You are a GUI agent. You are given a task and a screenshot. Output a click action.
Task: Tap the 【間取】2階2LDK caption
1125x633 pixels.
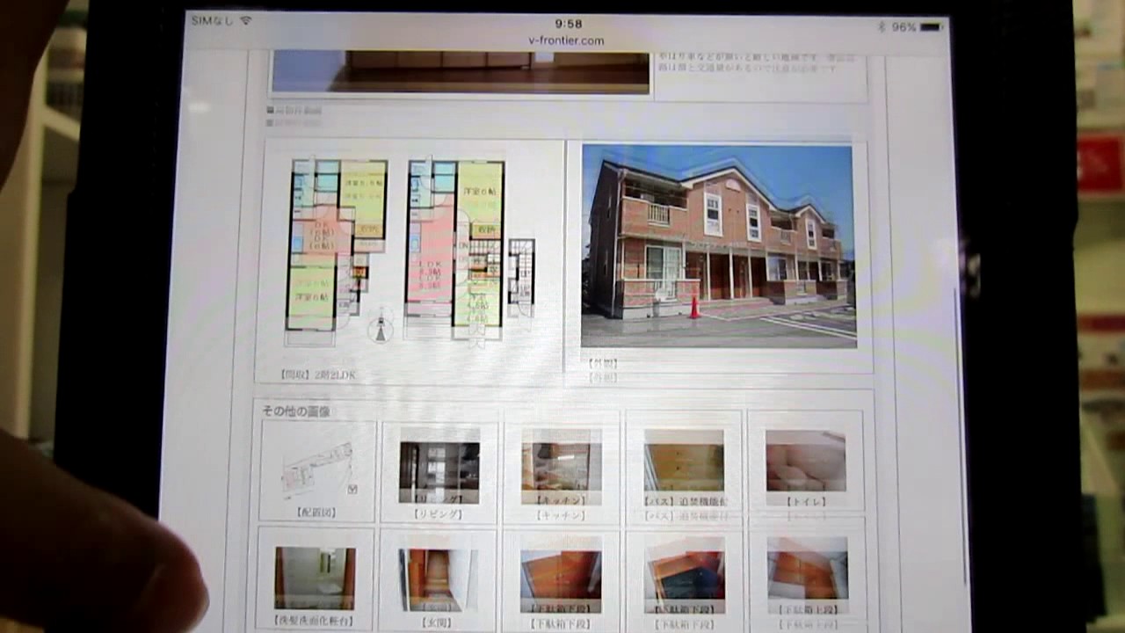(x=317, y=375)
